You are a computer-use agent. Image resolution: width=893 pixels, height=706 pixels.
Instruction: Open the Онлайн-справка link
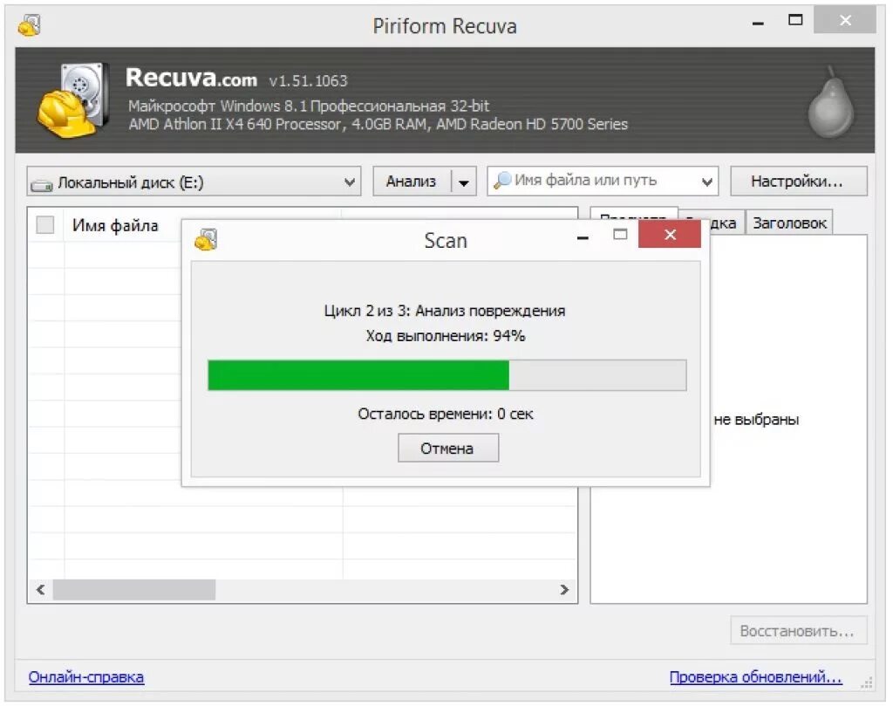point(86,677)
